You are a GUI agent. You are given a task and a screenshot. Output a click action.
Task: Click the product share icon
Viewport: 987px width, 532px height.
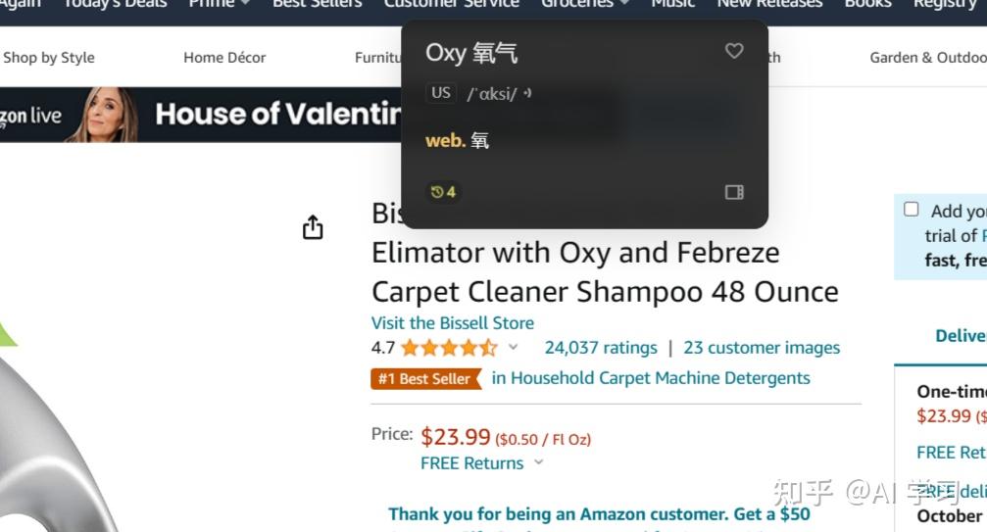[313, 228]
